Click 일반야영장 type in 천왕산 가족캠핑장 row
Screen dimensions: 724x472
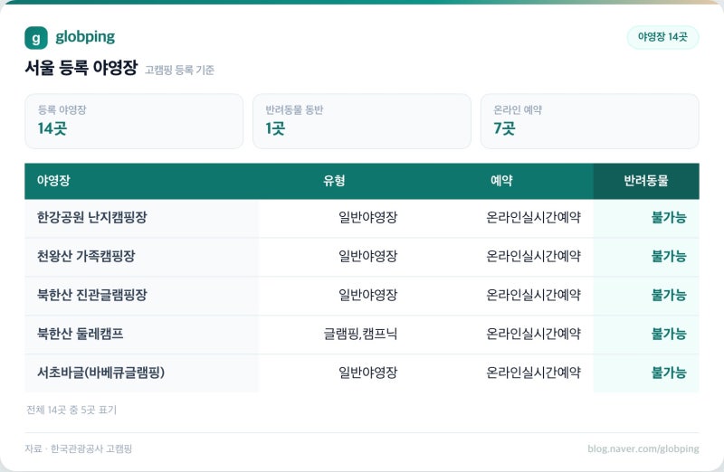(368, 256)
